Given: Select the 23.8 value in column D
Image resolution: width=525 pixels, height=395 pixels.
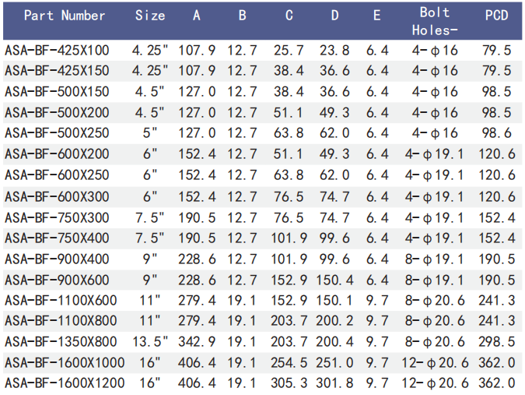Looking at the screenshot, I should [x=334, y=51].
